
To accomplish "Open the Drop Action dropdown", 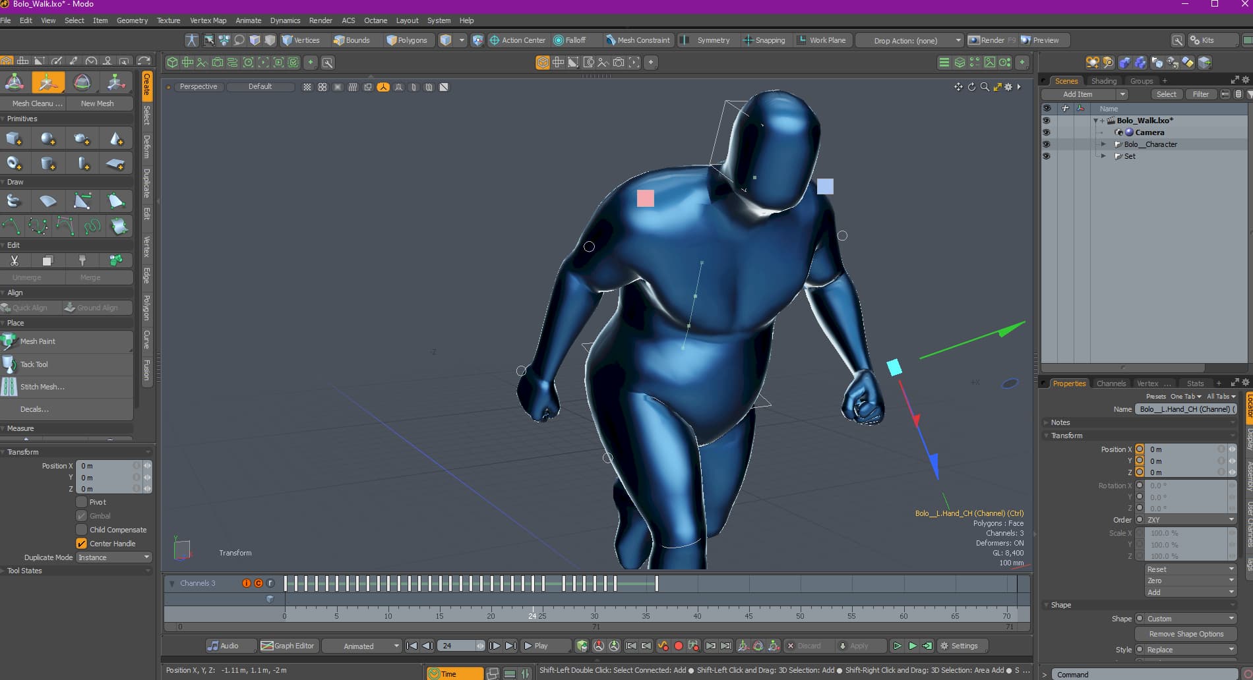I will click(x=910, y=40).
